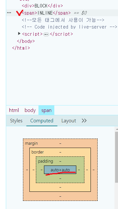This screenshot has height=209, width=118.
Task: Click the ellipsis badge inside script tag
Action: coord(46,34)
